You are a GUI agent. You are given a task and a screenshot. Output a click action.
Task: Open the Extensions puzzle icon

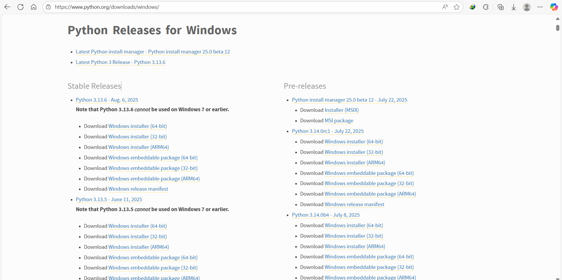tap(486, 7)
